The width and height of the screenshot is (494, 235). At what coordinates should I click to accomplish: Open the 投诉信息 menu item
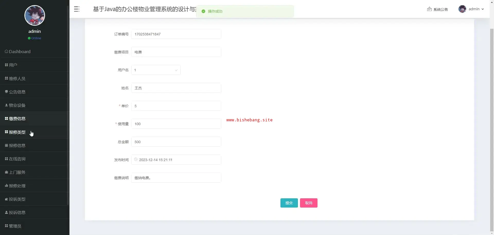(35, 212)
